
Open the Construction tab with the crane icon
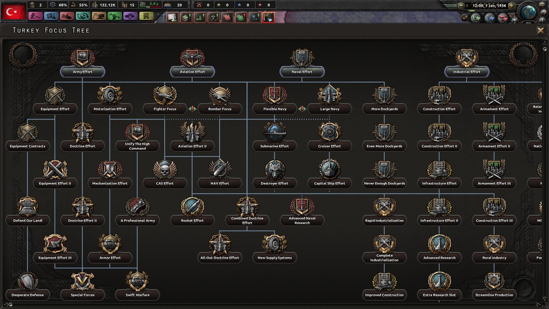99,16
